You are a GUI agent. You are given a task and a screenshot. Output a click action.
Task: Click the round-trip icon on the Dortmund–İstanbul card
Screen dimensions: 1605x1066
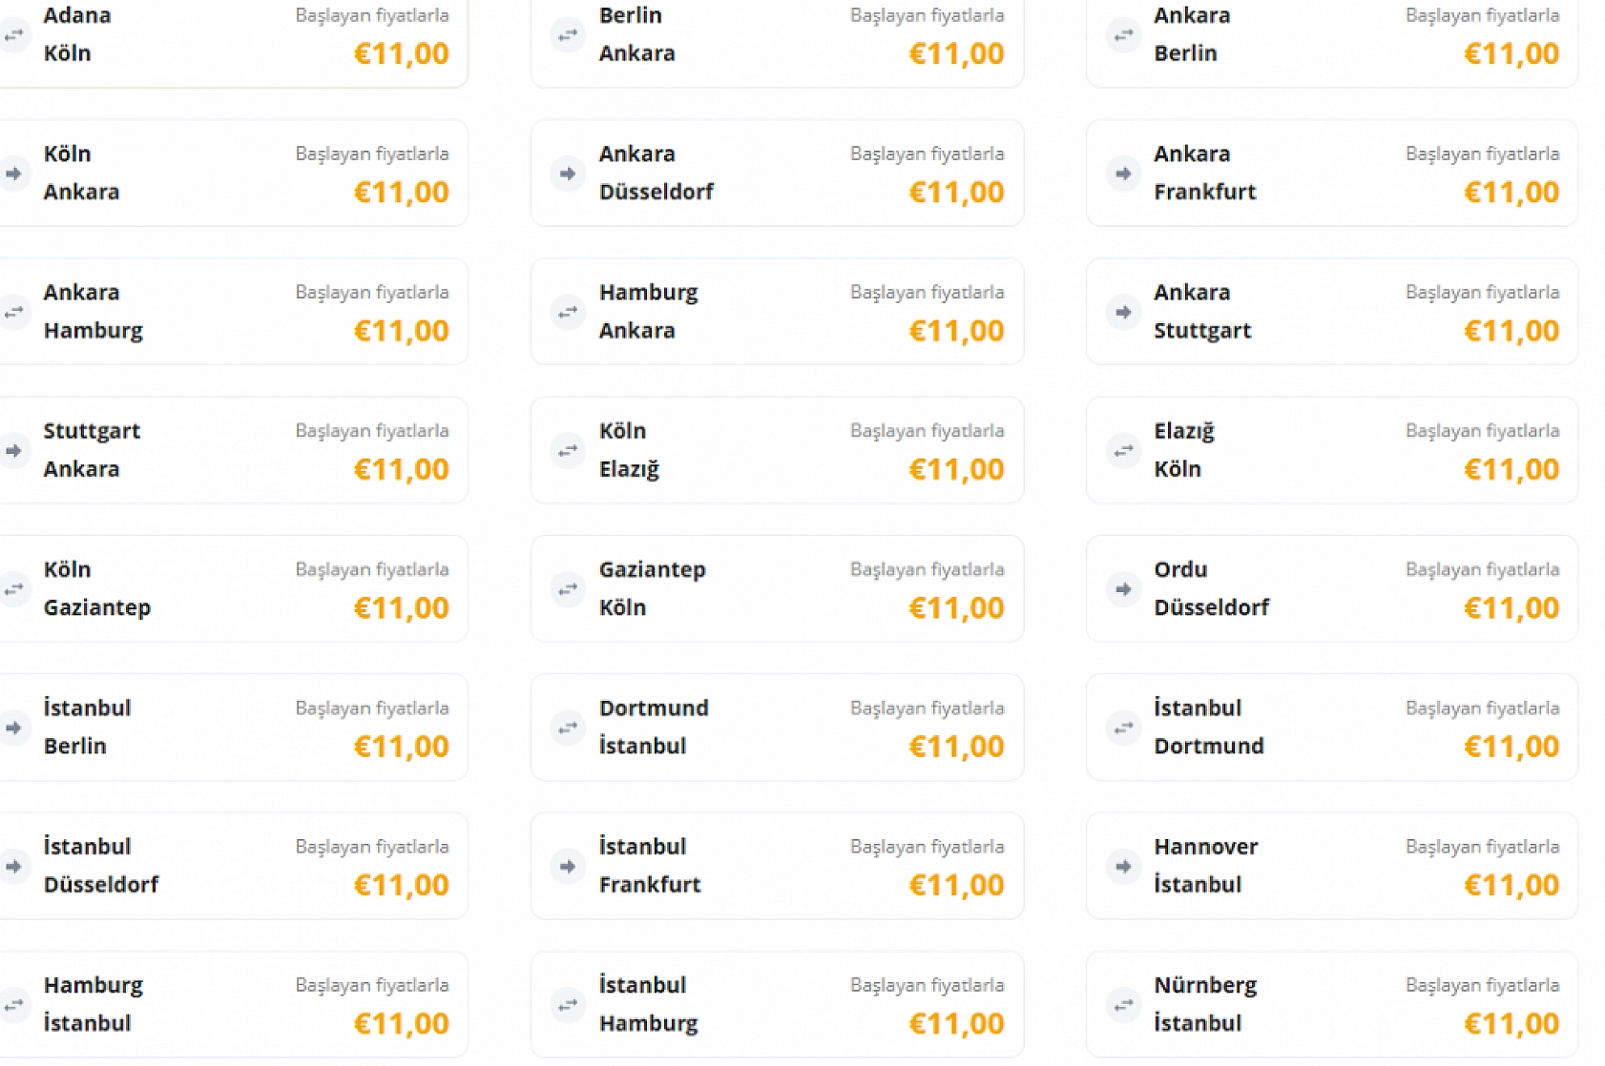[x=568, y=728]
